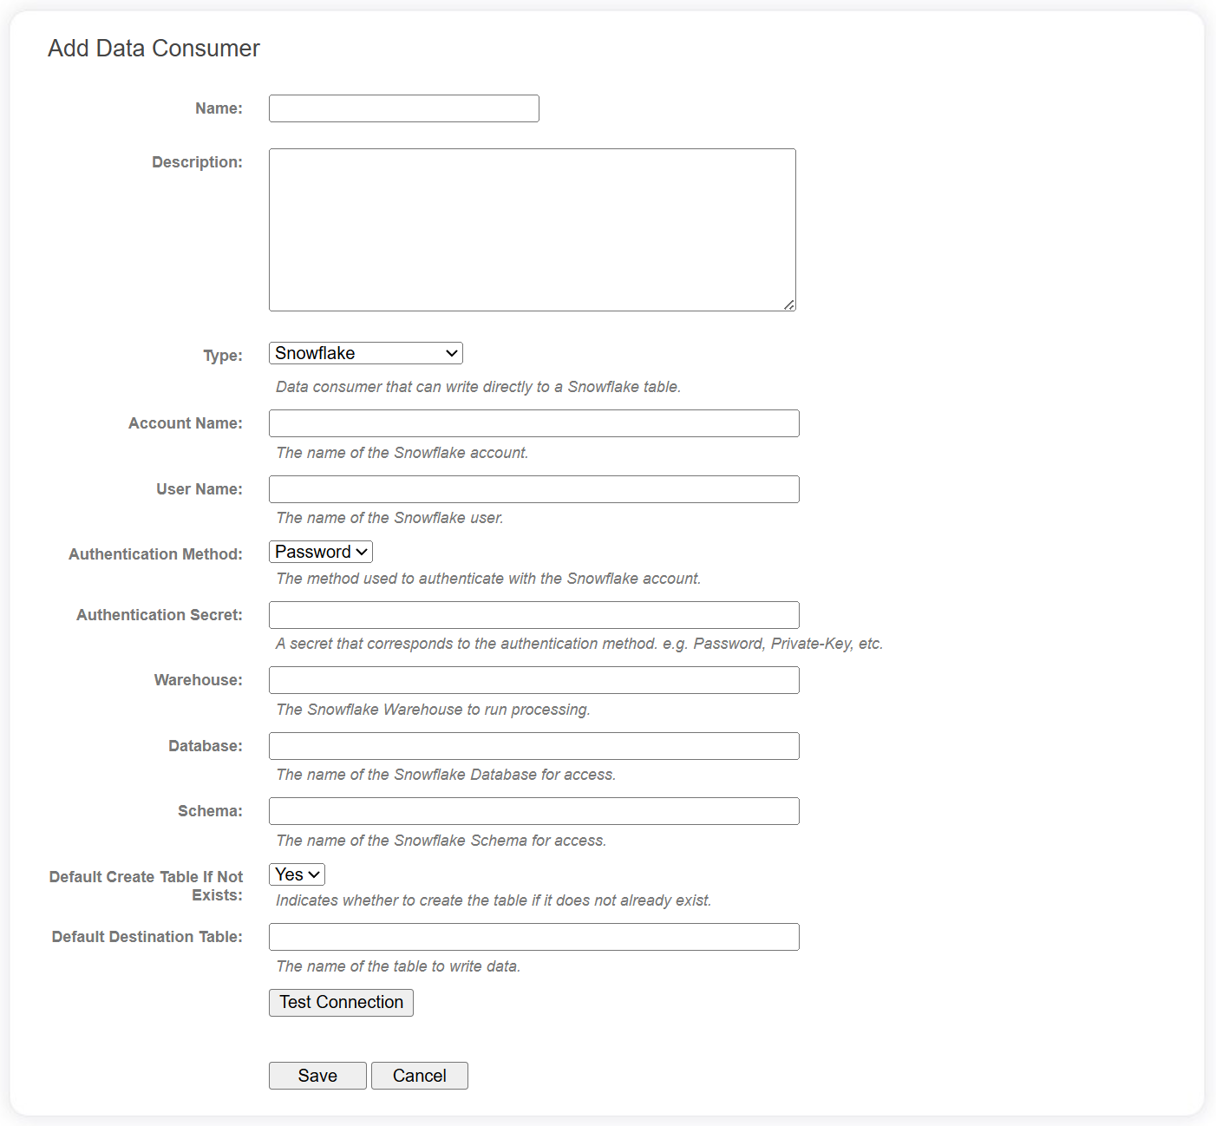Click the 'Authentication Method:' label
The image size is (1216, 1126).
point(156,554)
